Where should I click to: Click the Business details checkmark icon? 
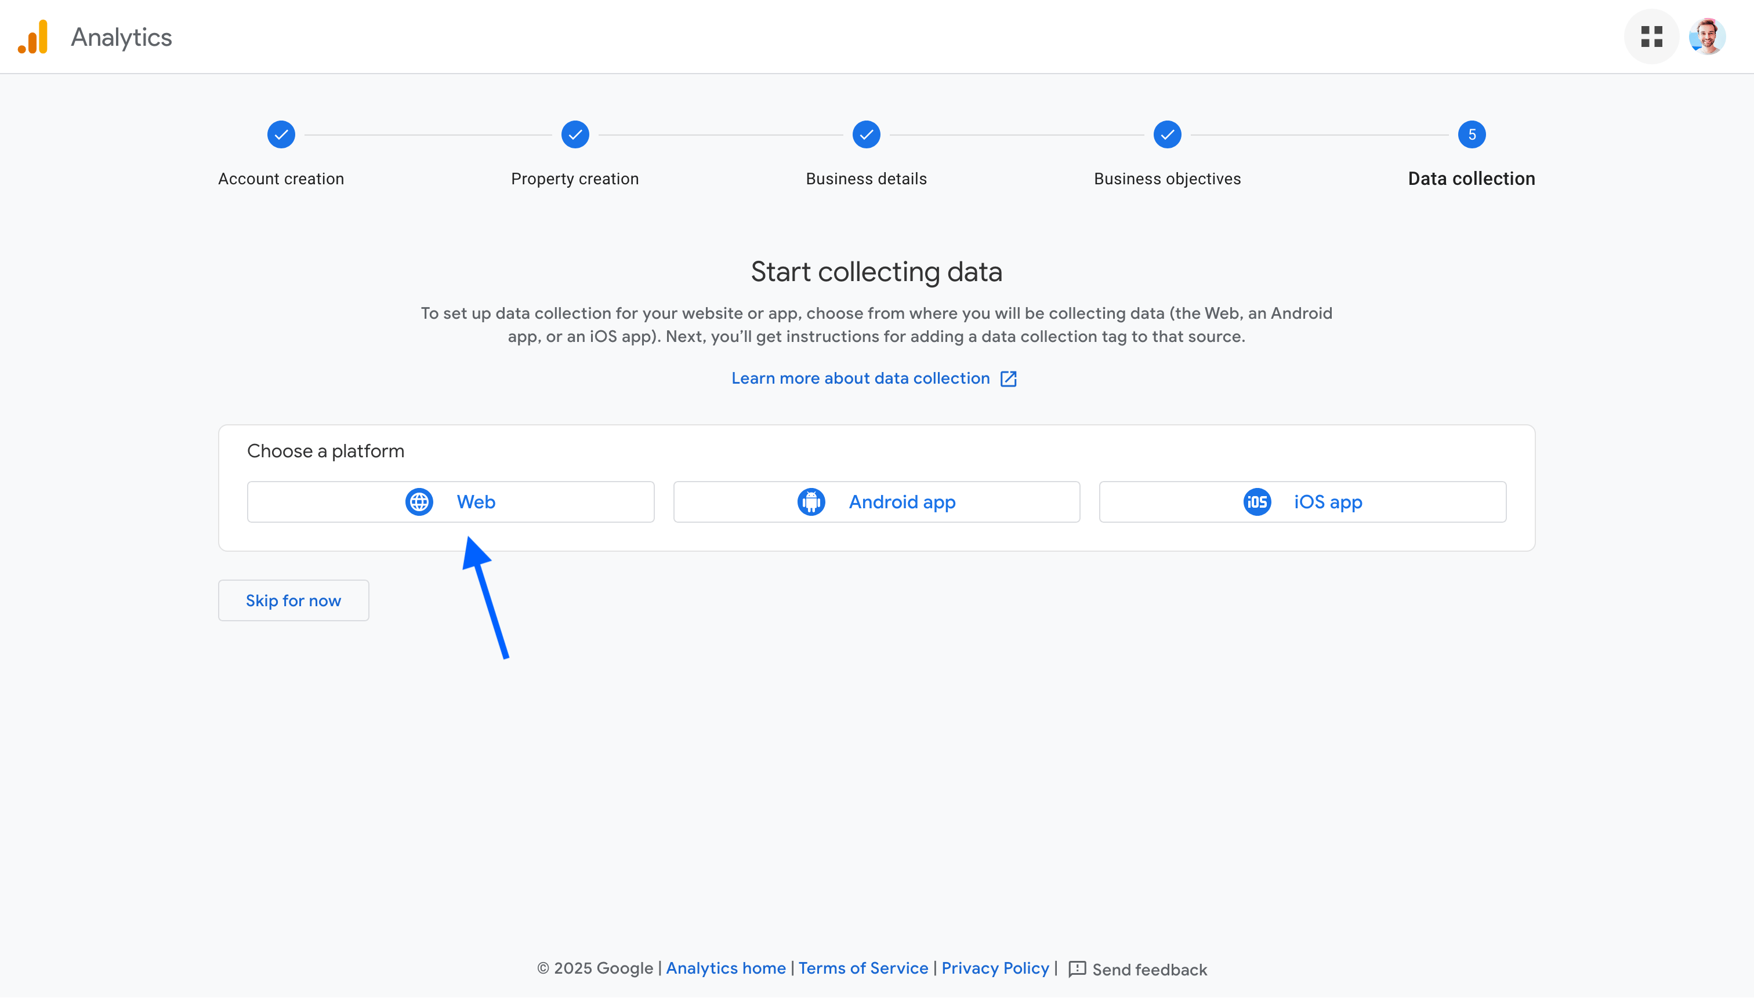point(866,135)
